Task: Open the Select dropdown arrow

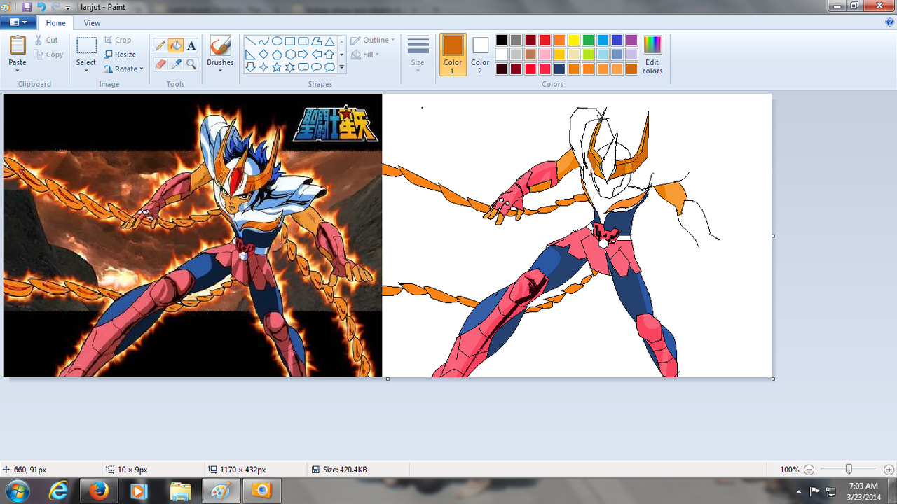Action: [x=86, y=71]
